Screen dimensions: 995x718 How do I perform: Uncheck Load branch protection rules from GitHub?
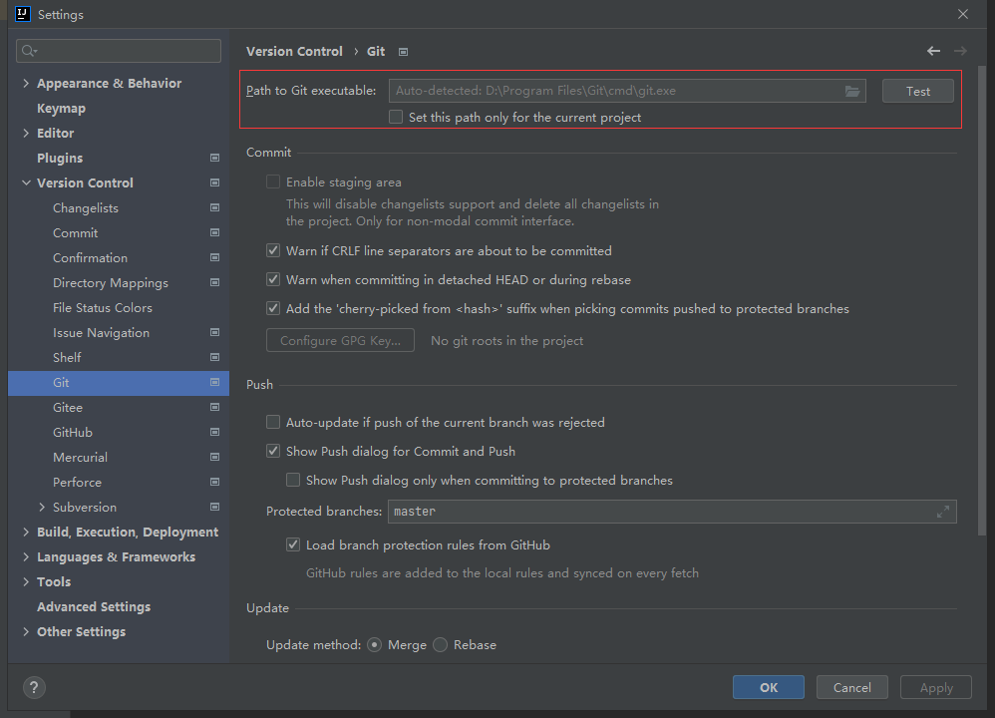[292, 544]
